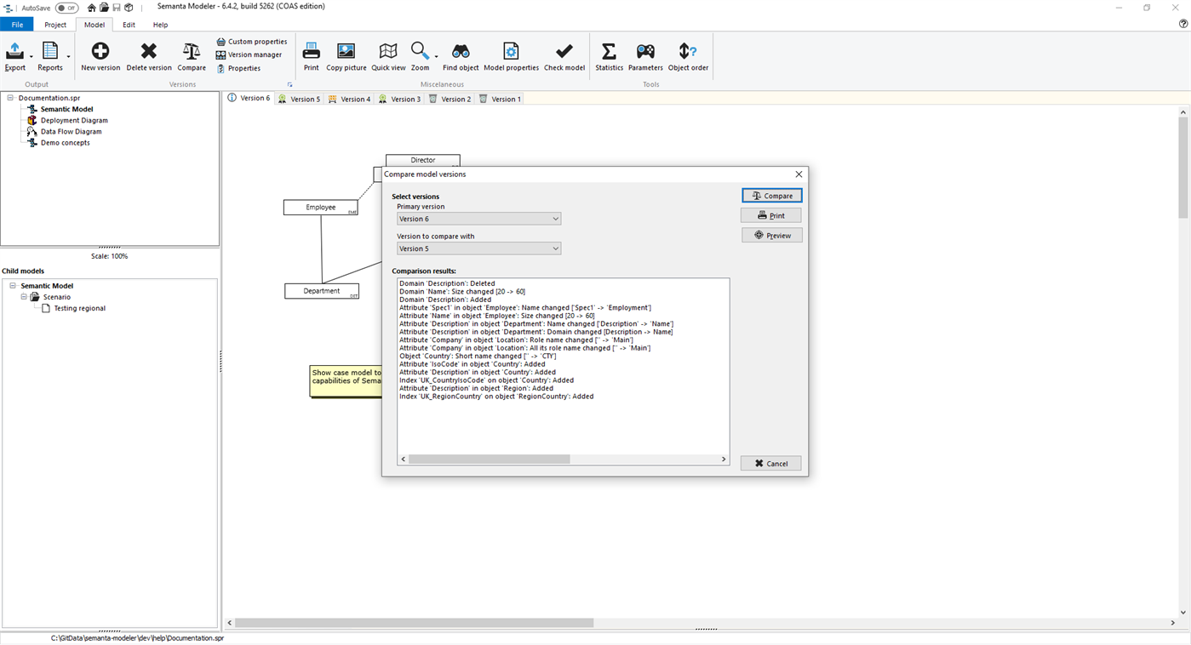Open the Version to compare with dropdown
Screen dimensions: 1191x645
coord(555,248)
